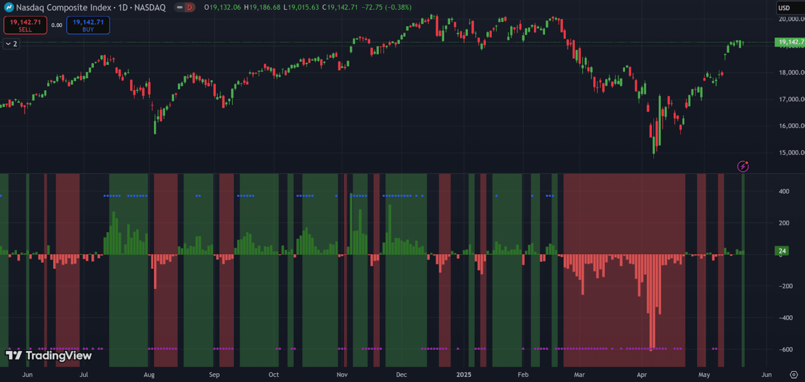Click the purple lightning bolt icon
805x382 pixels.
click(743, 166)
